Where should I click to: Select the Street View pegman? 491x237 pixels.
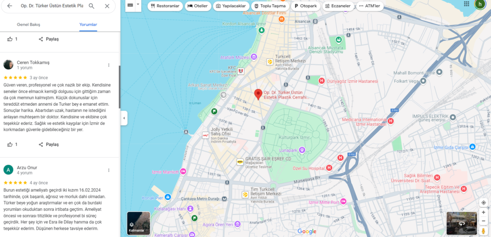[483, 230]
